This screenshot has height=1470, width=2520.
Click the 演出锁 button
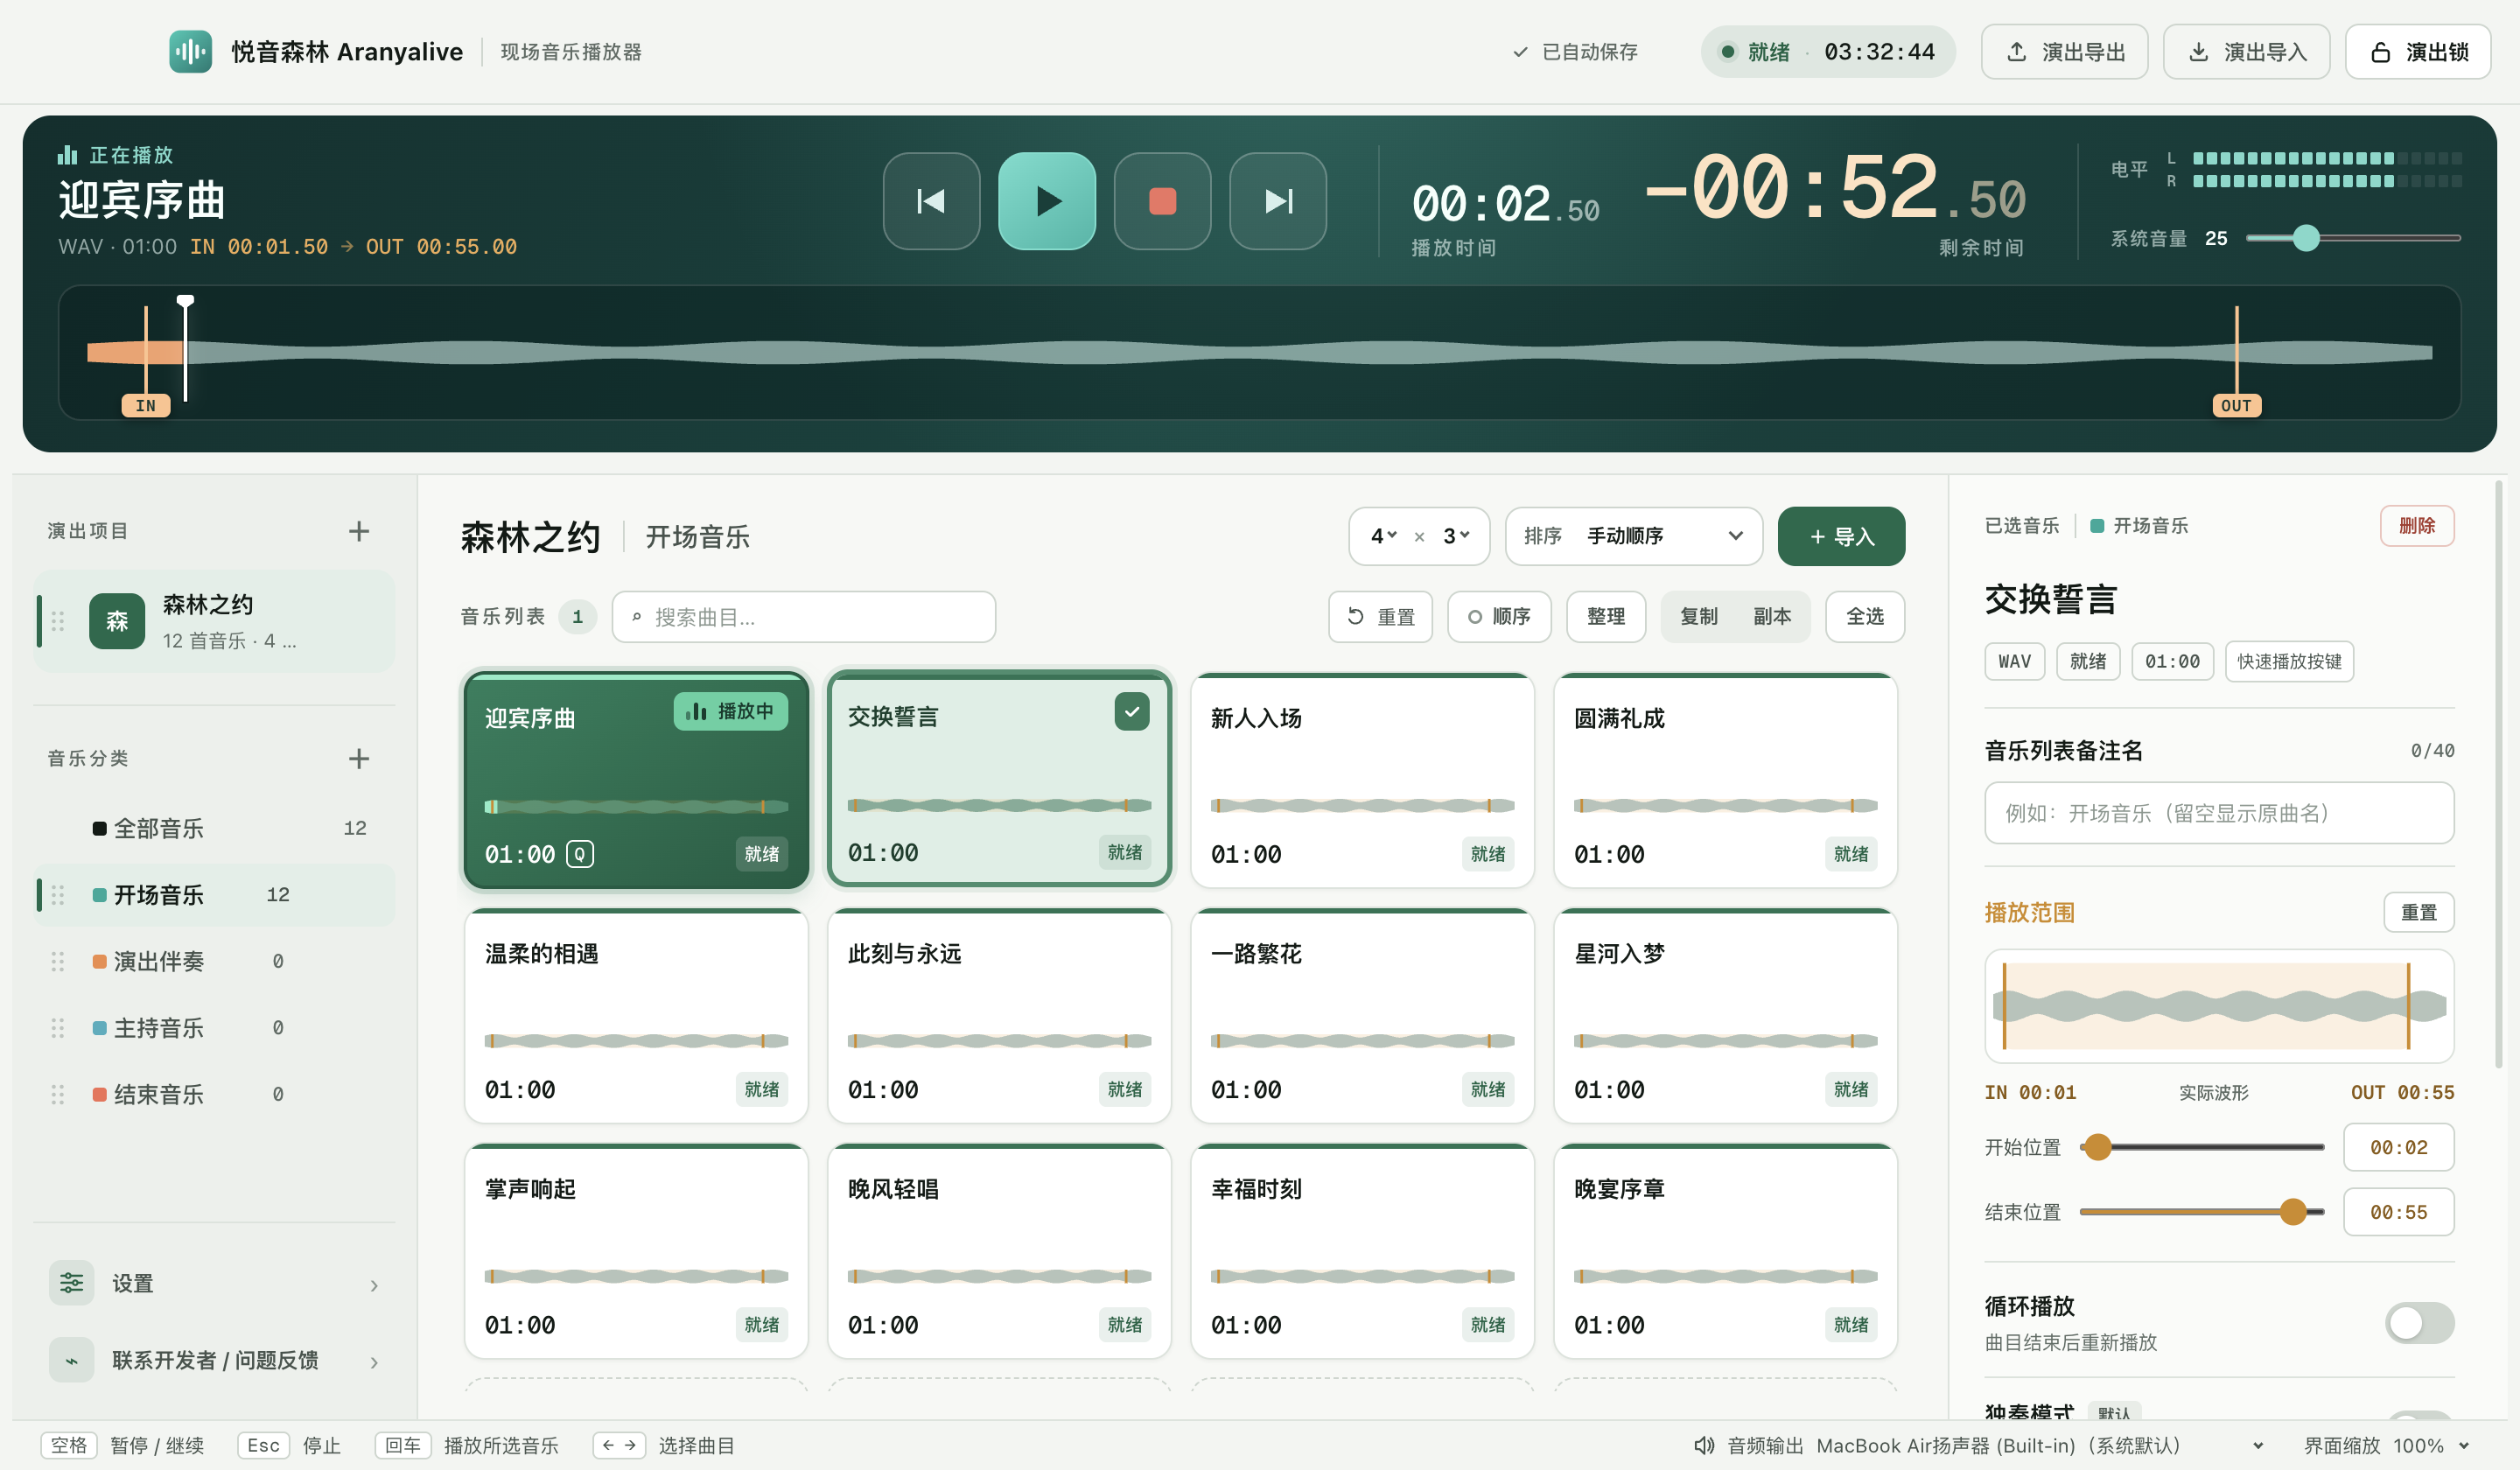2418,51
